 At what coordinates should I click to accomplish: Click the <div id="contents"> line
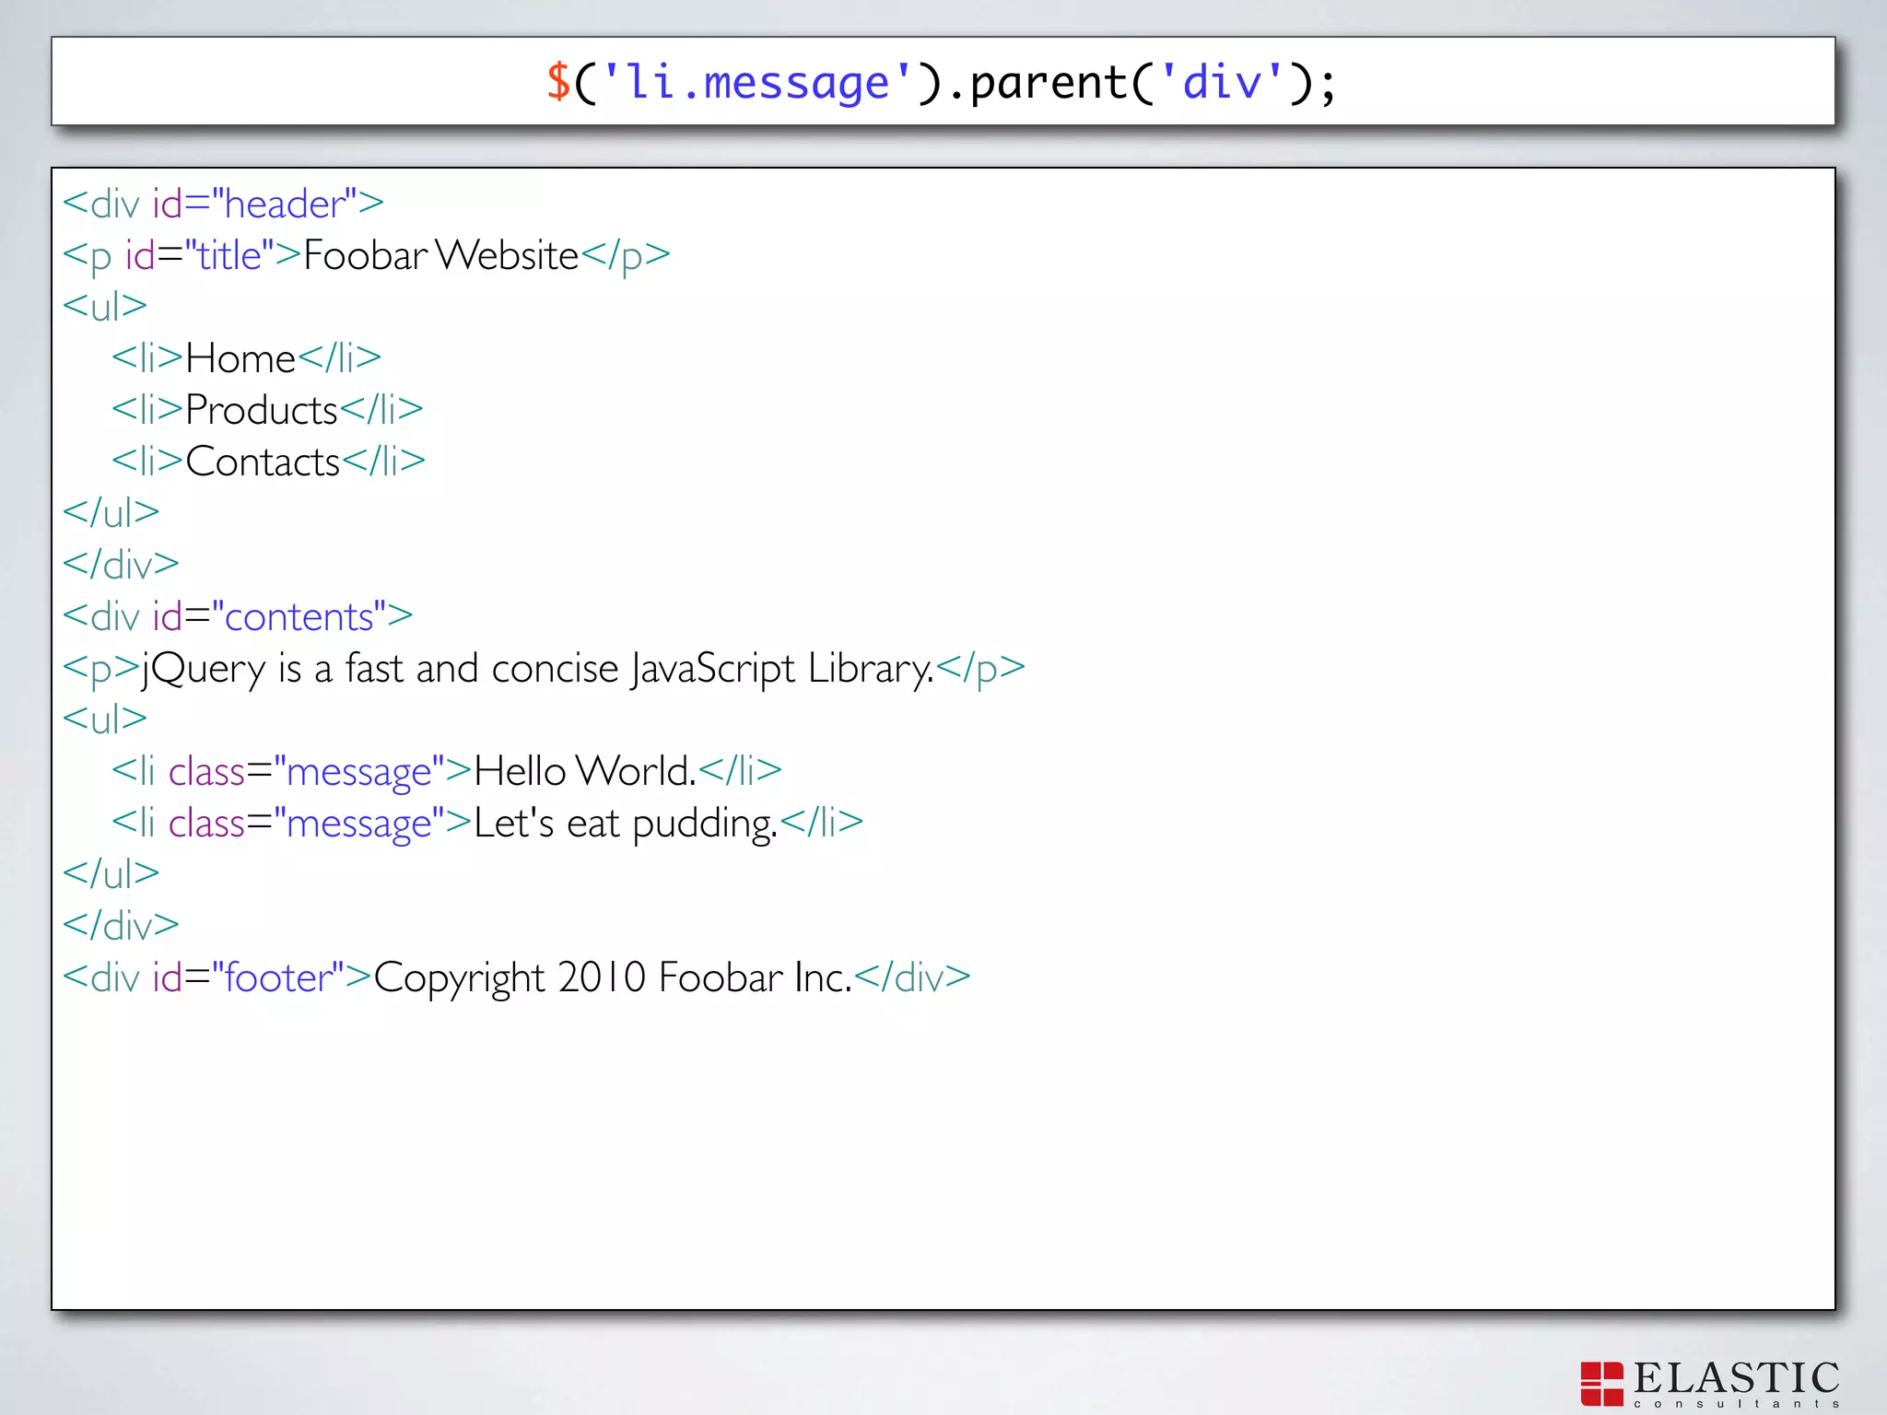(x=238, y=615)
